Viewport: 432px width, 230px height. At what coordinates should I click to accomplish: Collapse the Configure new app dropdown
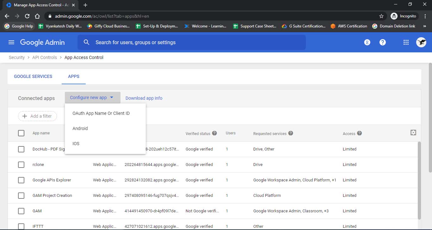[92, 97]
